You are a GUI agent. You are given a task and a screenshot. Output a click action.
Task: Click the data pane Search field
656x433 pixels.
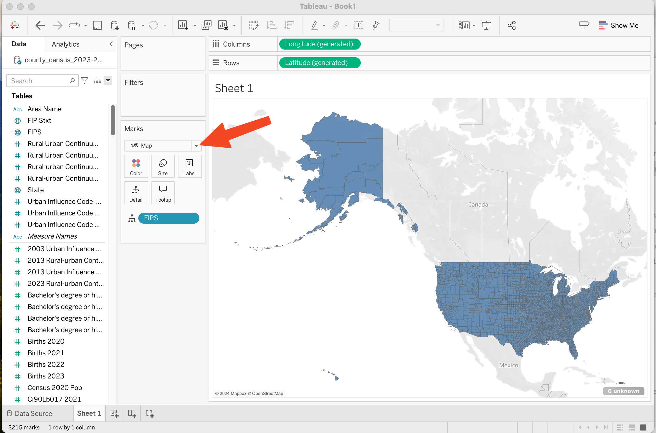(x=42, y=81)
